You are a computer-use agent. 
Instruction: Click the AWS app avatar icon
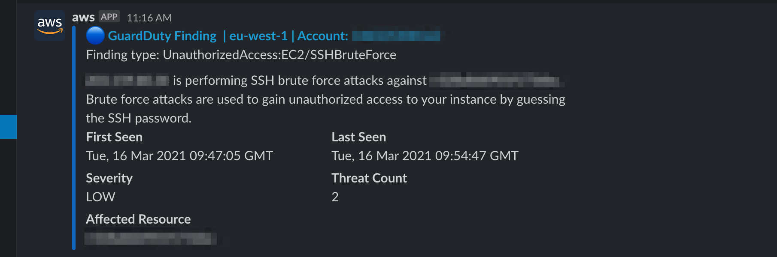pyautogui.click(x=50, y=26)
